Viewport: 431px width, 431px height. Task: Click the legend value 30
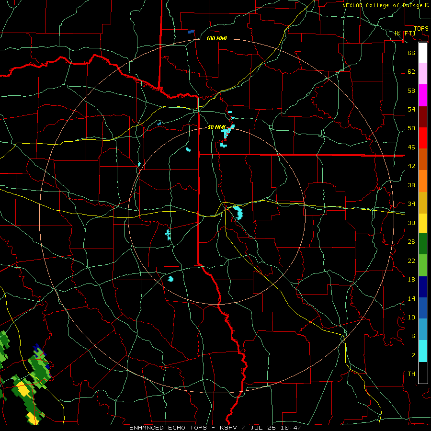point(411,223)
